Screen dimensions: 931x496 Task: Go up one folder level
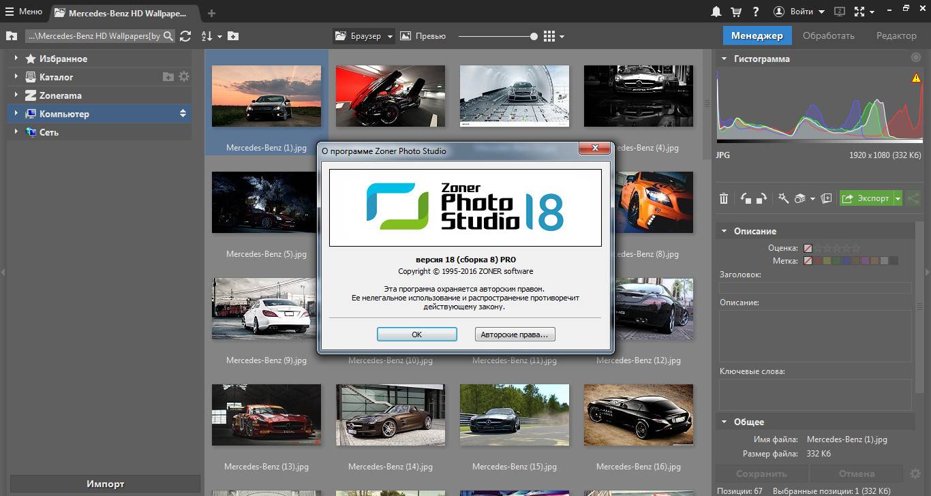point(12,36)
